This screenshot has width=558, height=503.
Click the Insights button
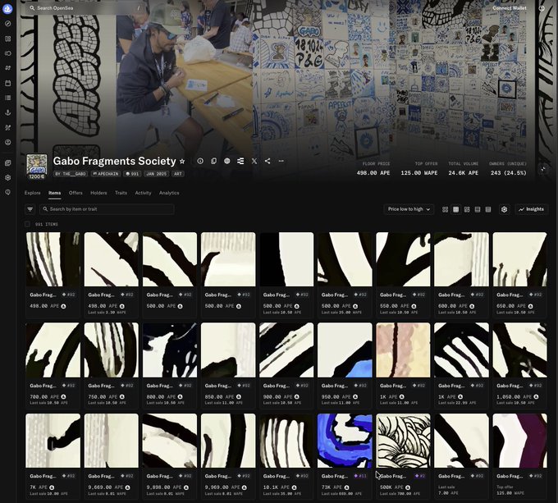[531, 209]
